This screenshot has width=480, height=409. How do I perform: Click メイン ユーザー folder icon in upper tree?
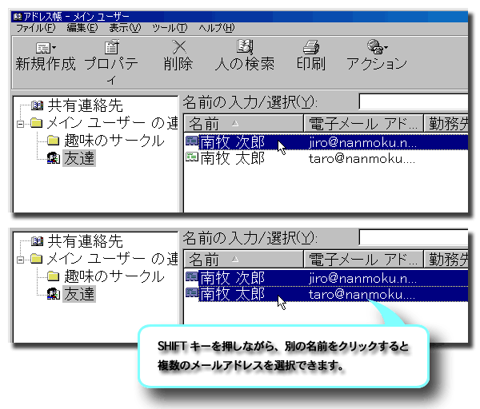(37, 123)
